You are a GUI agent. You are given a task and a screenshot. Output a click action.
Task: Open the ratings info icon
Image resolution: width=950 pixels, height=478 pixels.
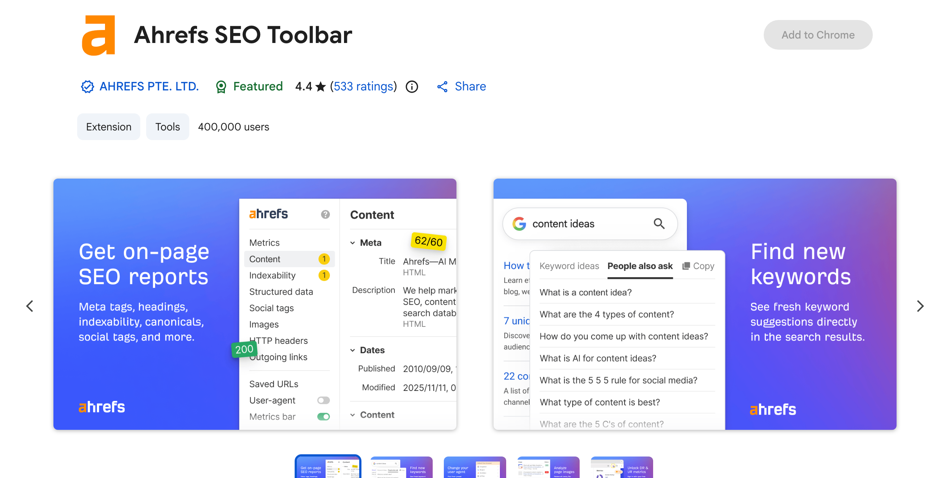412,87
